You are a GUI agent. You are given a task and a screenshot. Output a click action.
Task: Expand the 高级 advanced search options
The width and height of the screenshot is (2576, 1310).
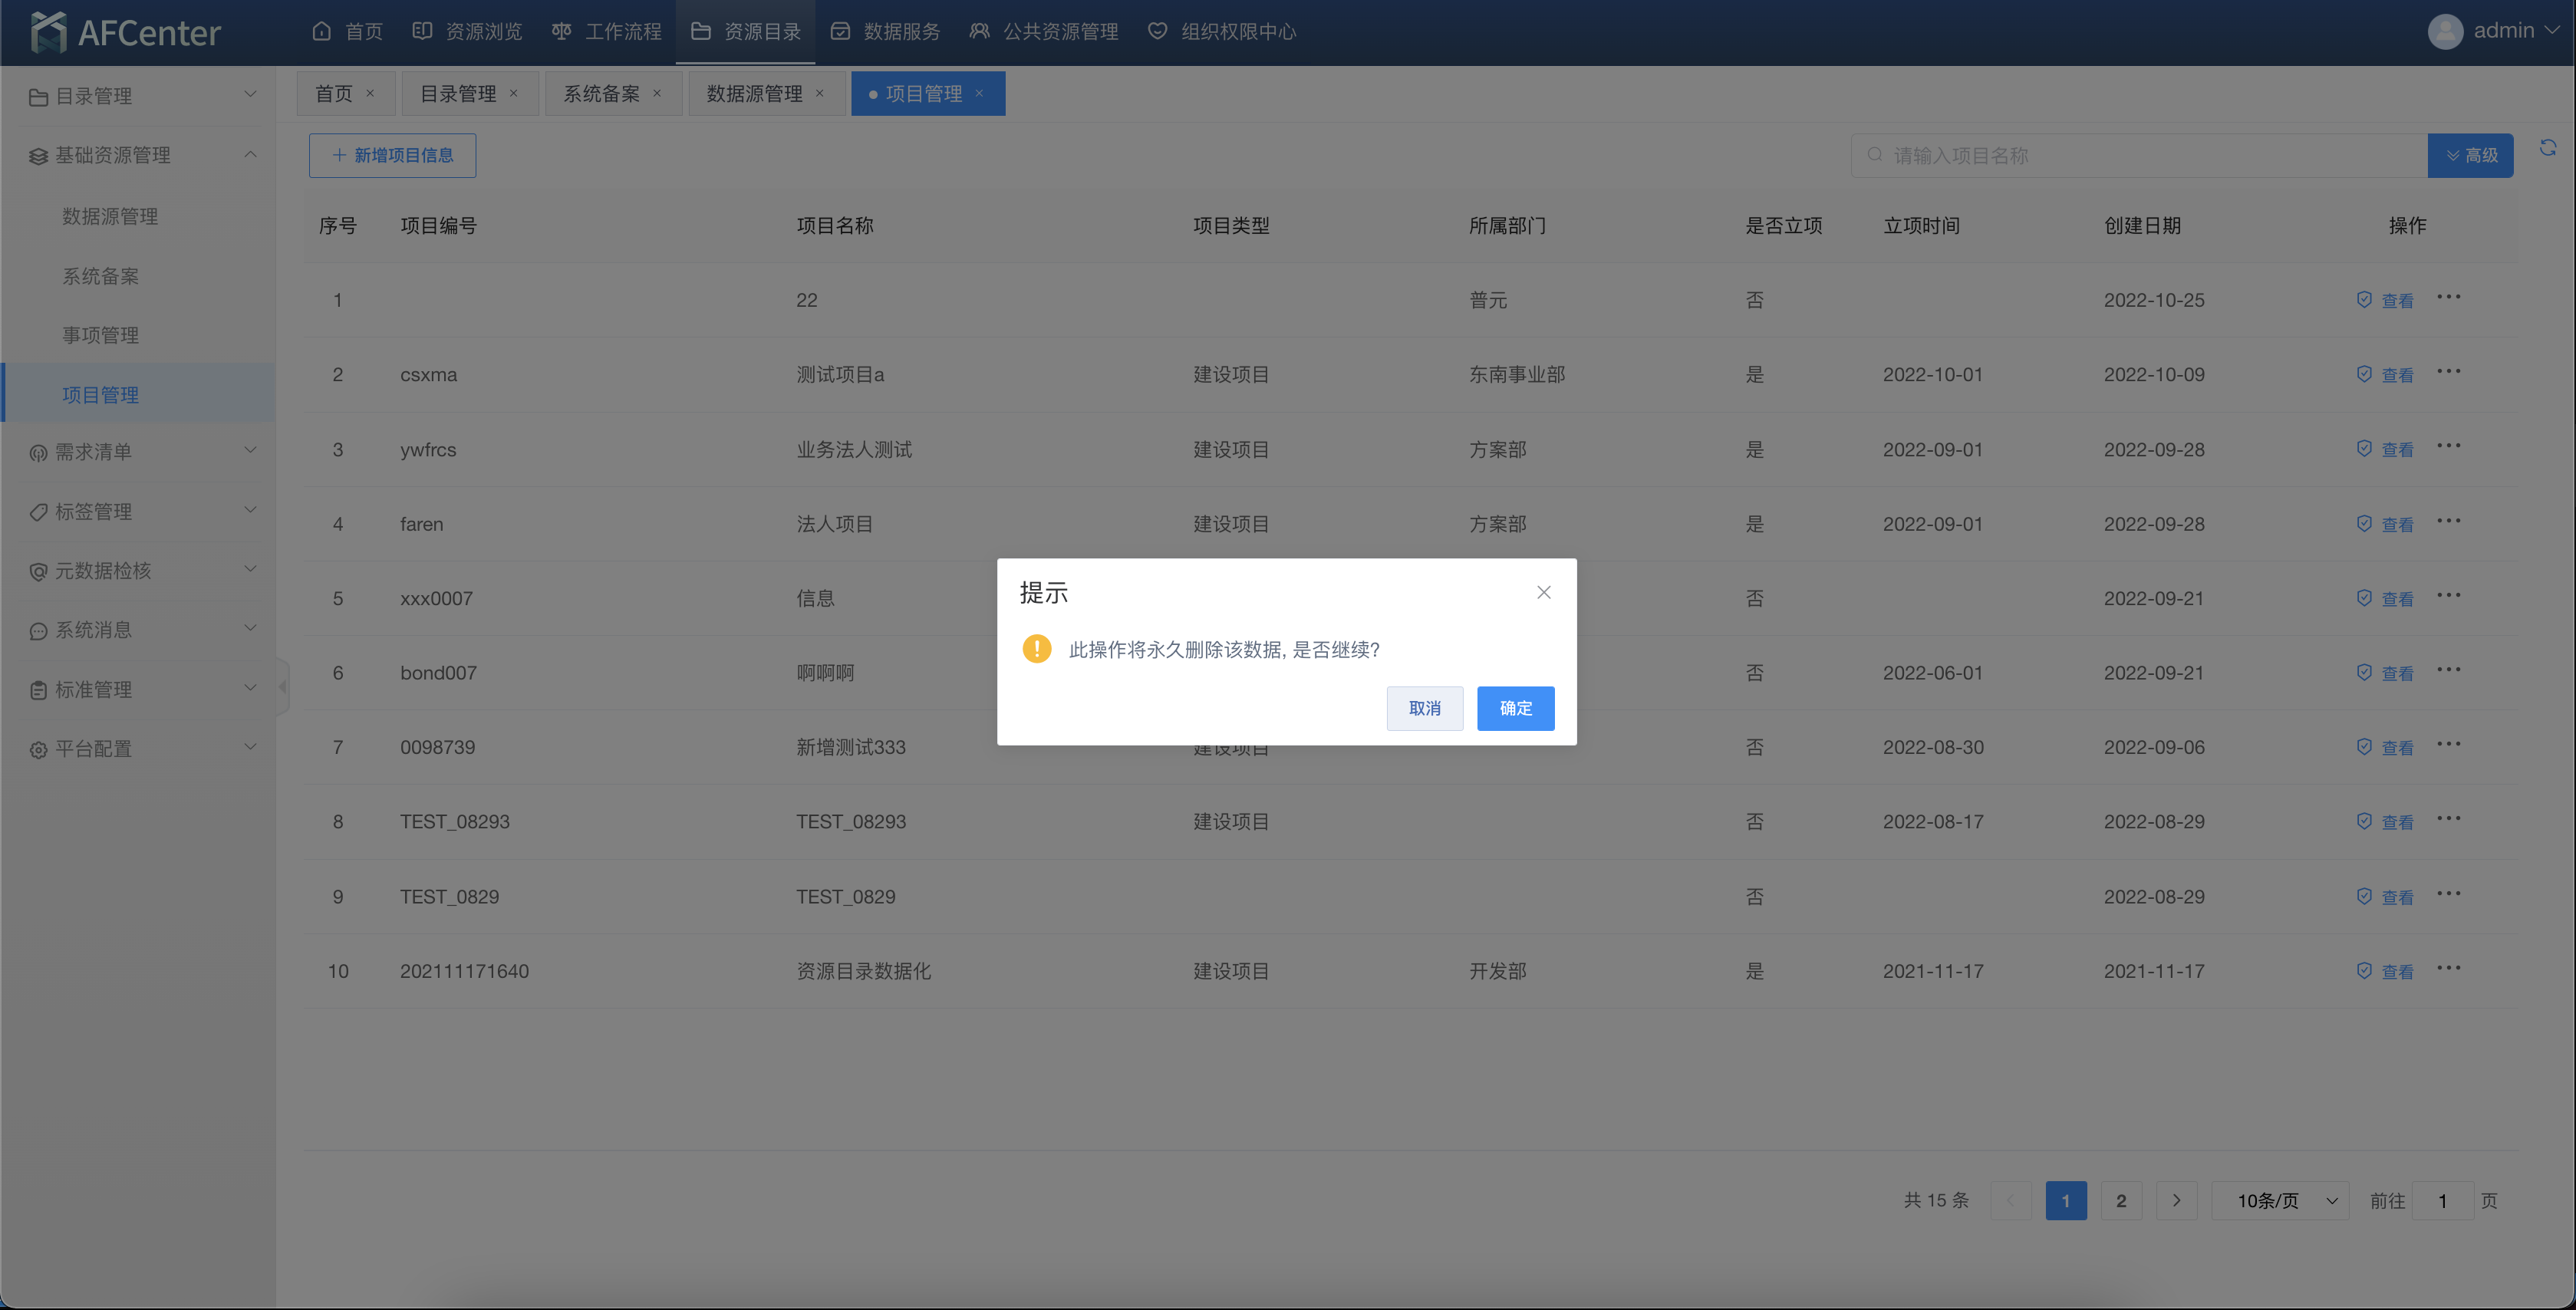(2470, 155)
